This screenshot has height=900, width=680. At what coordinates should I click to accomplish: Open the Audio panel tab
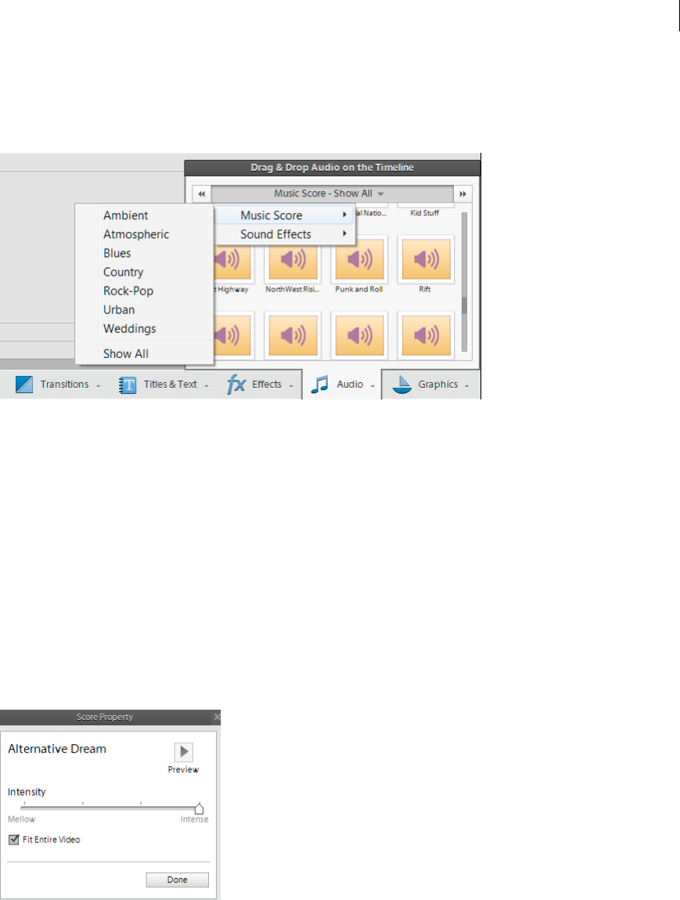click(342, 385)
